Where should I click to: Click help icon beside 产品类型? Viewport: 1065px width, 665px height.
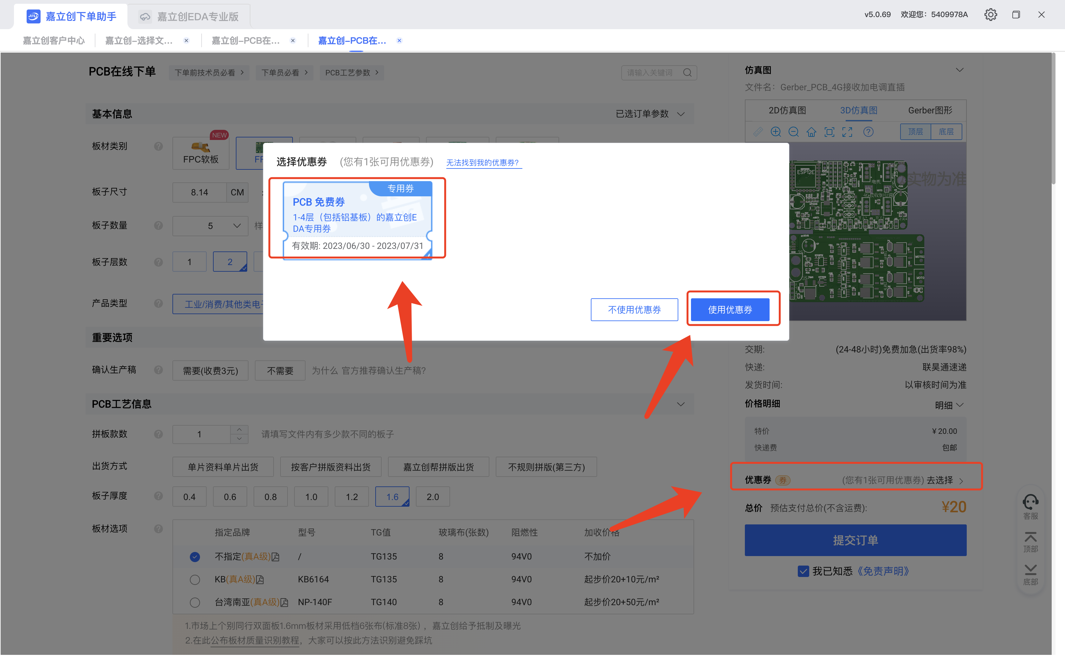click(x=158, y=303)
